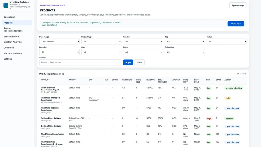Screen dimensions: 261x147
Task: Click Light discount for The Minimal Snowboard
Action: (232, 134)
